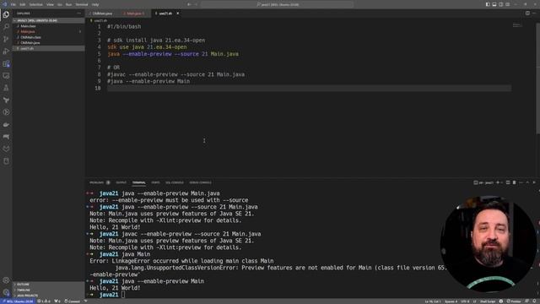Close the terminal panel
540x304 pixels.
coord(534,182)
